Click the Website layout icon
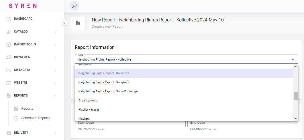 (x=9, y=83)
